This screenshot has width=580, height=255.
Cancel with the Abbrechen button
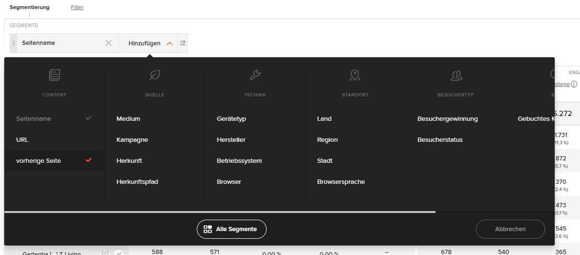510,229
